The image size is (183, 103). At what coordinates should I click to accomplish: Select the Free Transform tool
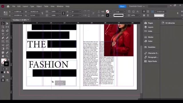pyautogui.click(x=7, y=45)
